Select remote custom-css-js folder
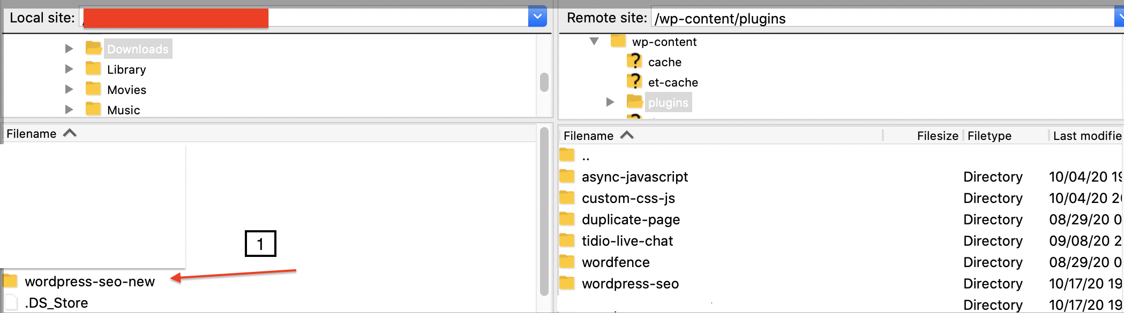This screenshot has height=313, width=1124. click(x=628, y=198)
